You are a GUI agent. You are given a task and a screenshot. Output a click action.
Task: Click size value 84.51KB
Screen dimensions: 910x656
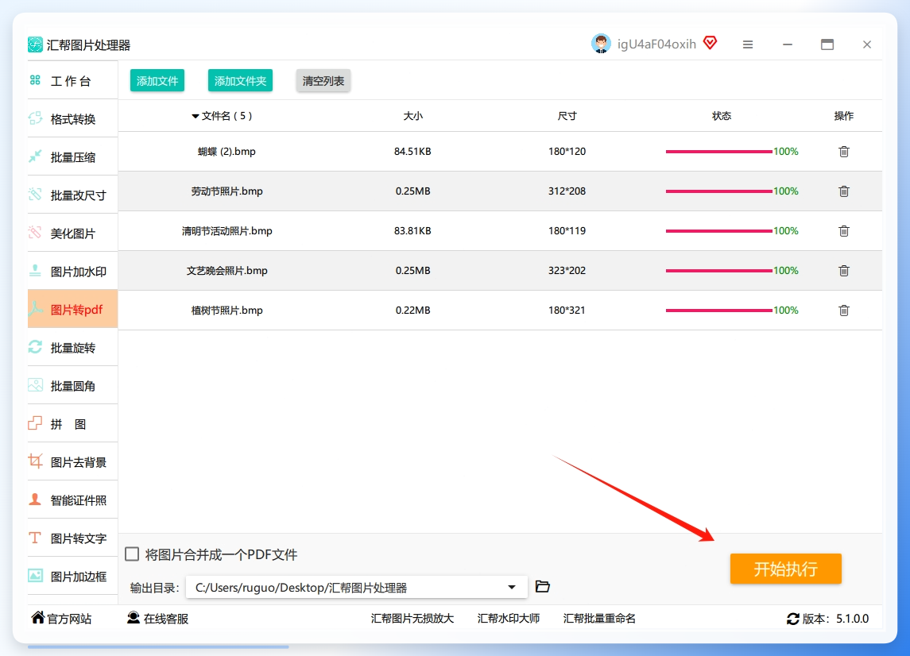click(412, 152)
